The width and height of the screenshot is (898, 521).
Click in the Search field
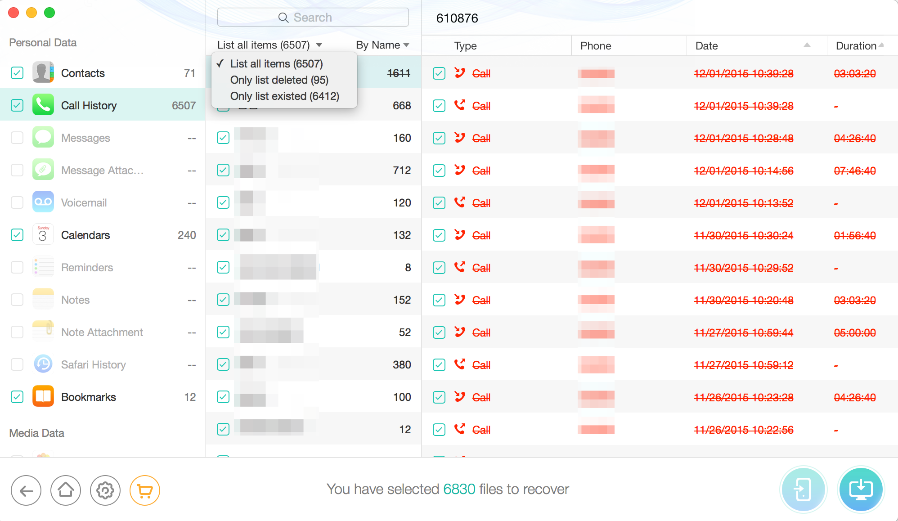point(313,18)
